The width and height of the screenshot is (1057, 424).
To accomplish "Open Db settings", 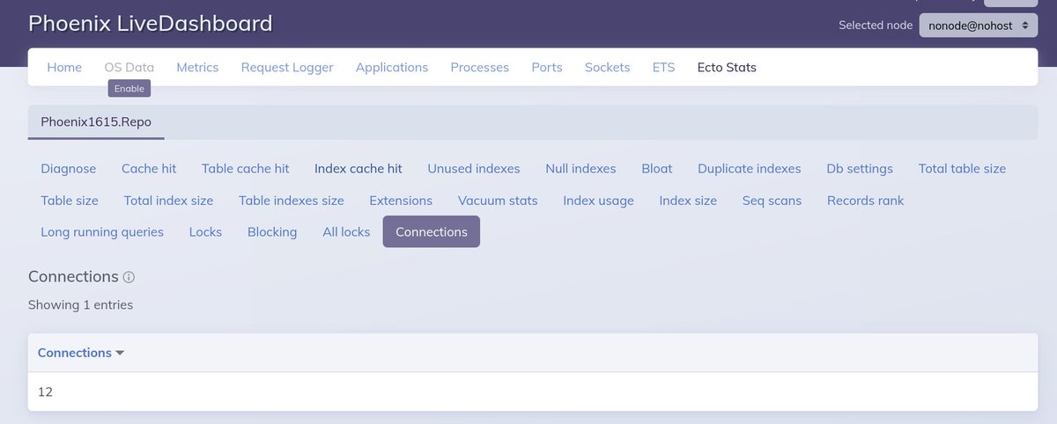I will [860, 168].
